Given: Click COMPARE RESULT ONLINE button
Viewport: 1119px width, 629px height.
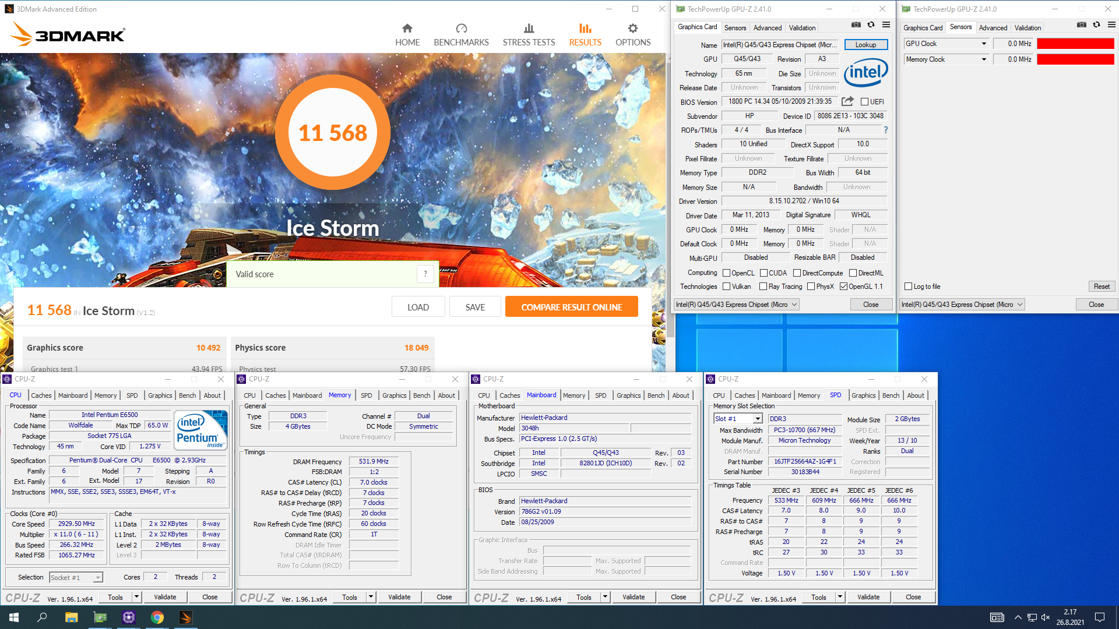Looking at the screenshot, I should point(571,307).
